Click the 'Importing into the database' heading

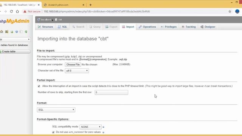click(73, 39)
